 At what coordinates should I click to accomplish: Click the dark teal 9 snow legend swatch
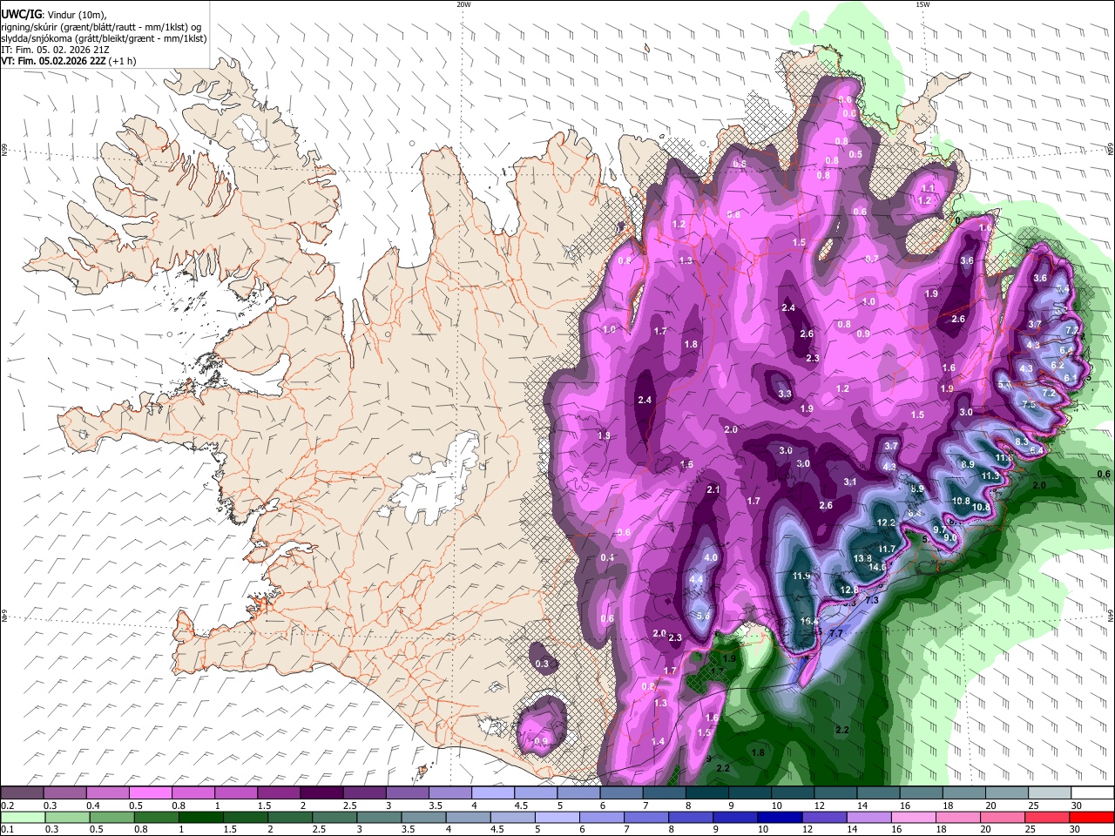click(x=750, y=793)
